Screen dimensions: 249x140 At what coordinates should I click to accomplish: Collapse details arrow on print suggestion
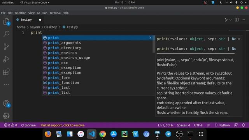(150, 38)
